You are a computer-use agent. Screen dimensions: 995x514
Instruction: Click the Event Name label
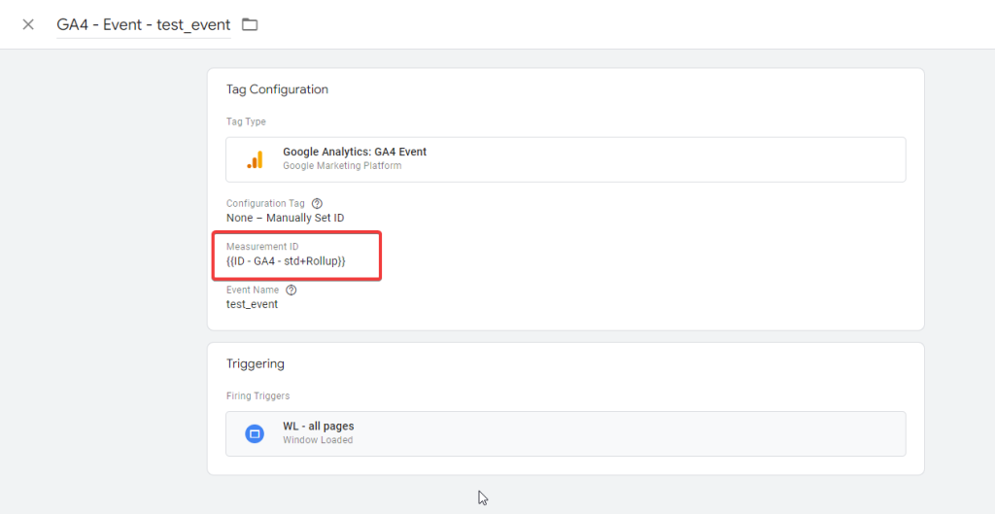tap(253, 290)
